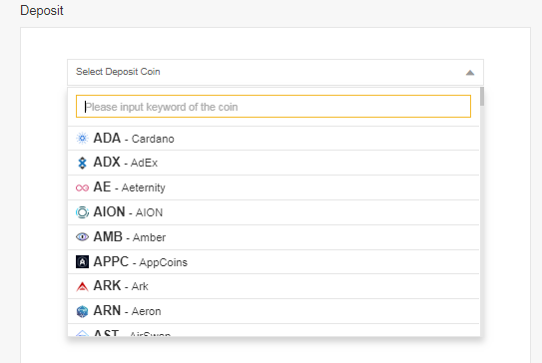Collapse the Select Deposit Coin dropdown arrow
The width and height of the screenshot is (542, 363).
[470, 73]
